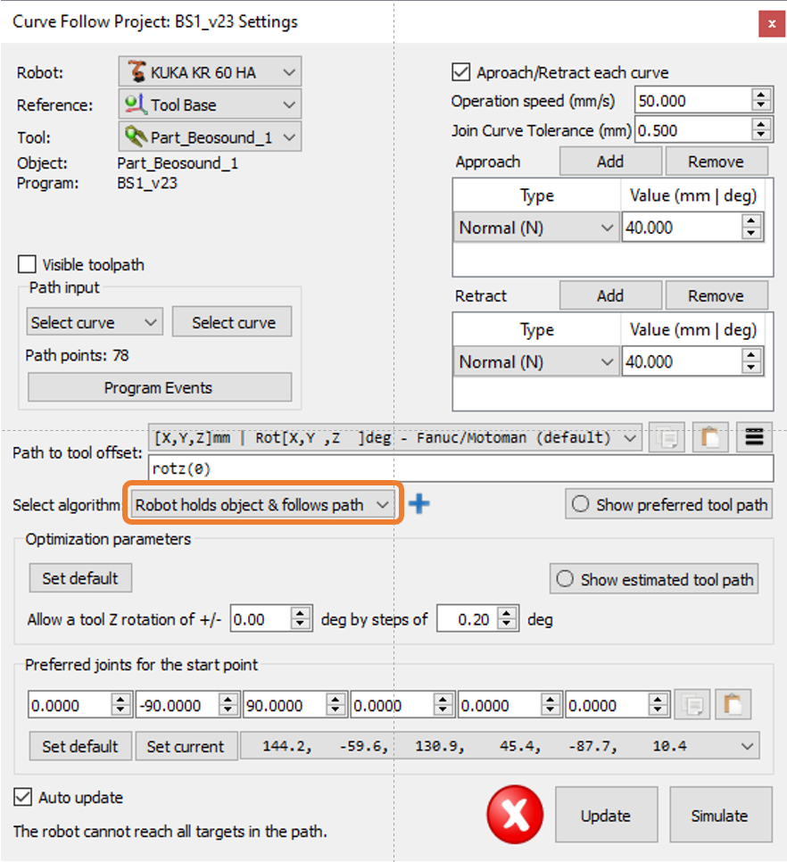Click the rotz(0) offset text field
The image size is (787, 862).
461,468
